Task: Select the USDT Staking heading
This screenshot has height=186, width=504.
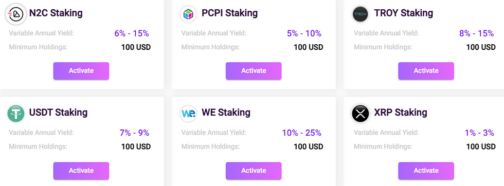Action: coord(58,113)
